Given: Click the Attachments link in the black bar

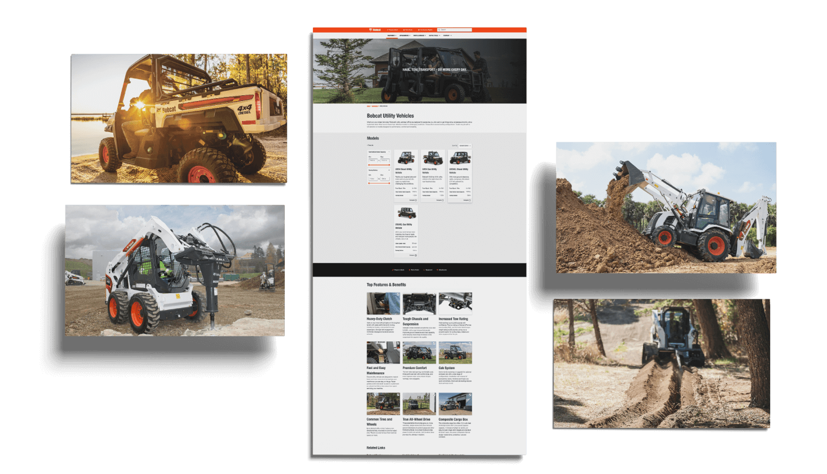Looking at the screenshot, I should 442,269.
